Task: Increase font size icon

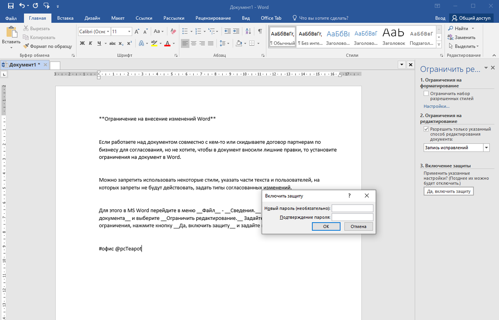Action: [137, 32]
